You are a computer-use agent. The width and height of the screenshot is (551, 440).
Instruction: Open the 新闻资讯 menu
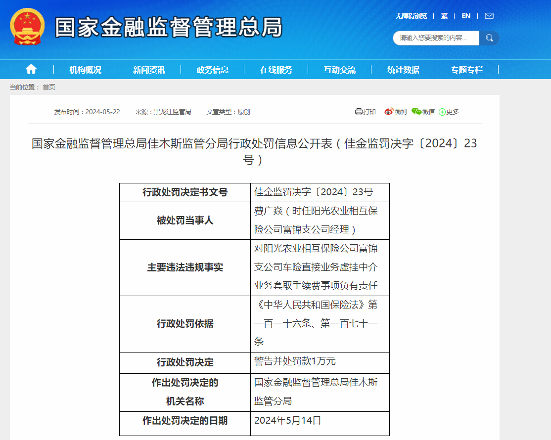149,70
